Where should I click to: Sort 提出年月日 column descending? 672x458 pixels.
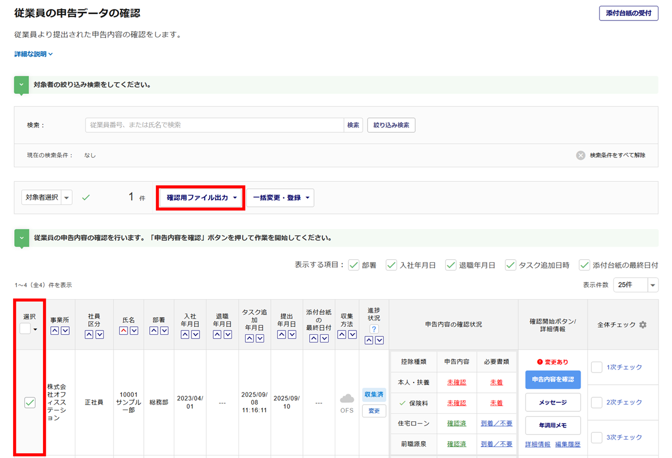click(x=292, y=334)
